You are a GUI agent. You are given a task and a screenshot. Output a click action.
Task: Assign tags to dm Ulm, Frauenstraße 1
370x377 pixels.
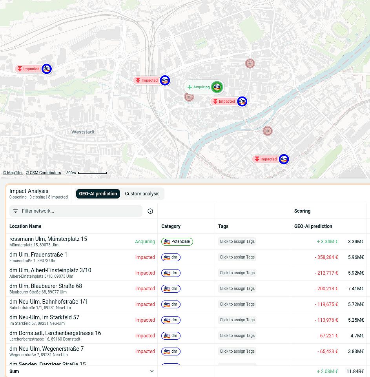coord(237,257)
